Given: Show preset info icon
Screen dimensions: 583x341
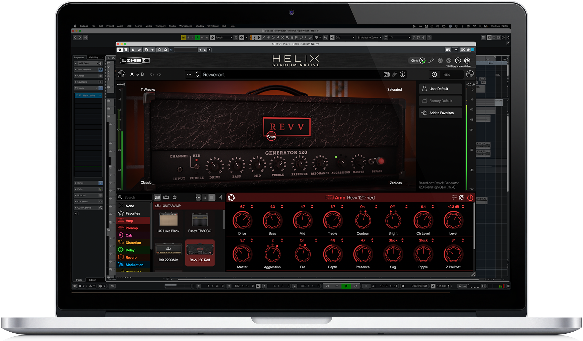Looking at the screenshot, I should 402,74.
